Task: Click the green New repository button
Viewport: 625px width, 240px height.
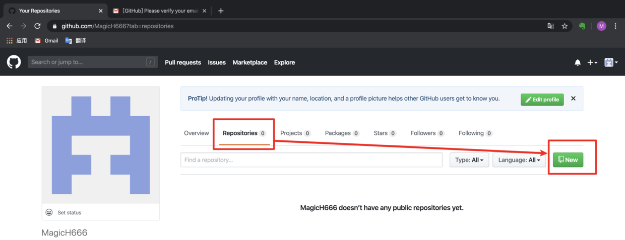Action: (x=568, y=160)
